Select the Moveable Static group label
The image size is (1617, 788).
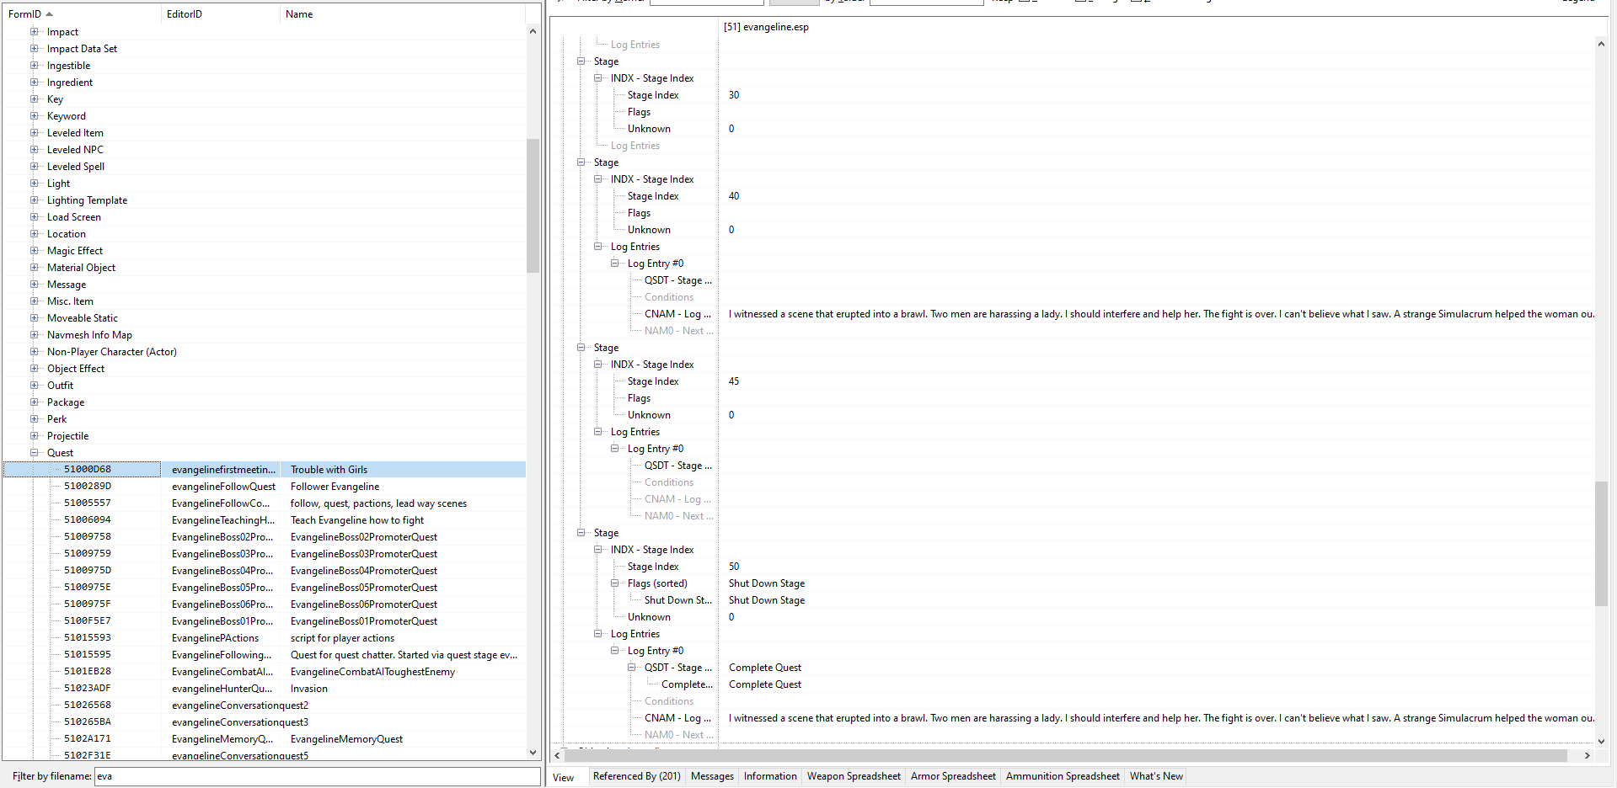click(83, 318)
